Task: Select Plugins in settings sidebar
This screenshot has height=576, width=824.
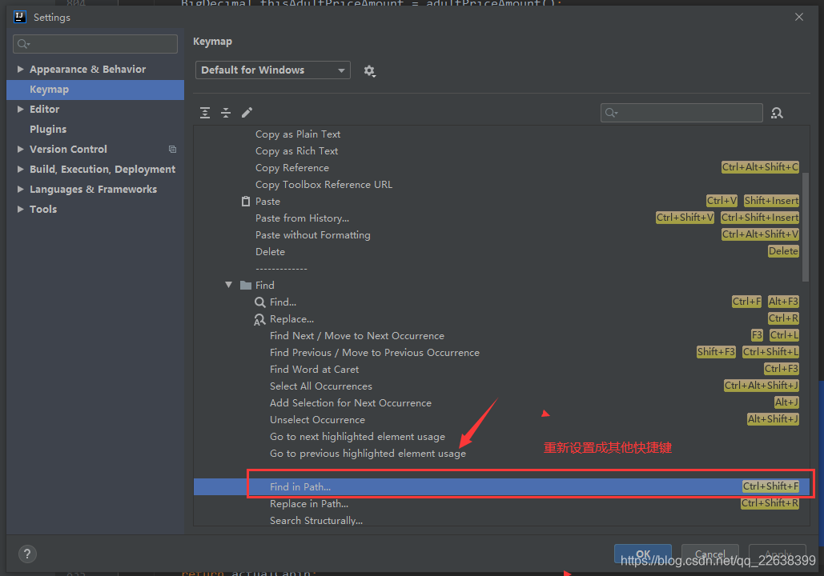Action: tap(48, 129)
